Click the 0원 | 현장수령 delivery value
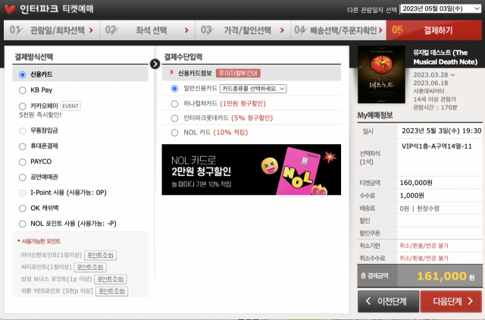Image resolution: width=485 pixels, height=320 pixels. 419,209
